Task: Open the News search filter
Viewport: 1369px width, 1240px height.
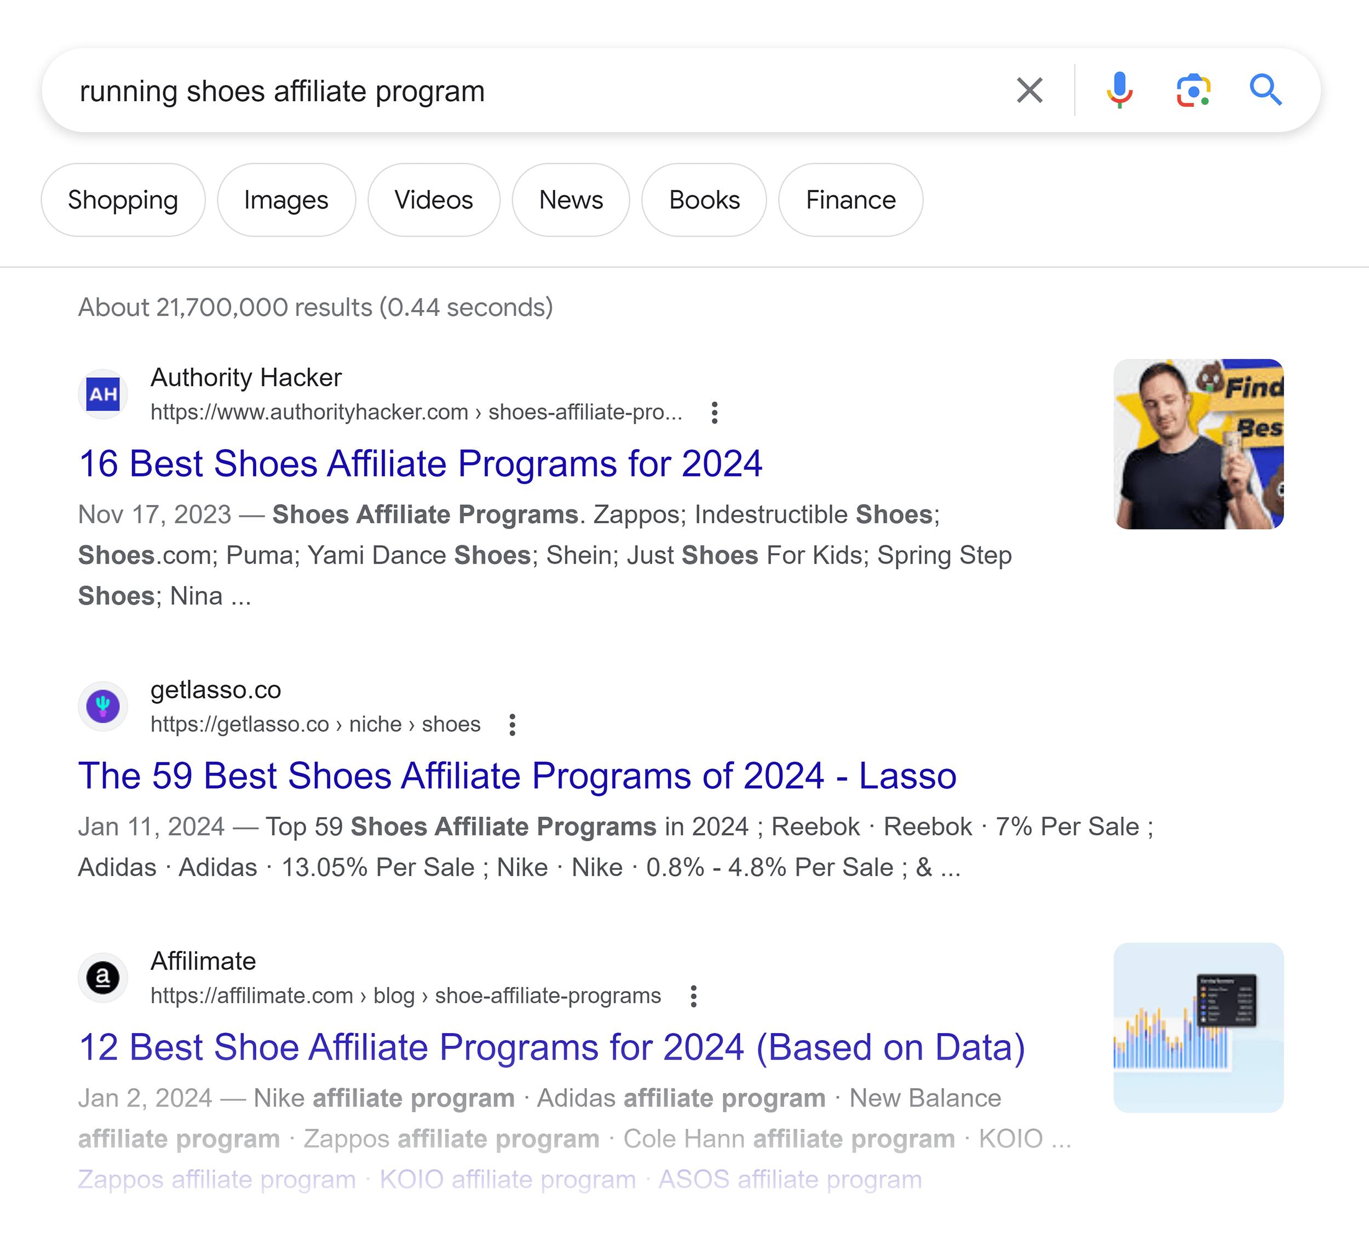Action: (x=571, y=200)
